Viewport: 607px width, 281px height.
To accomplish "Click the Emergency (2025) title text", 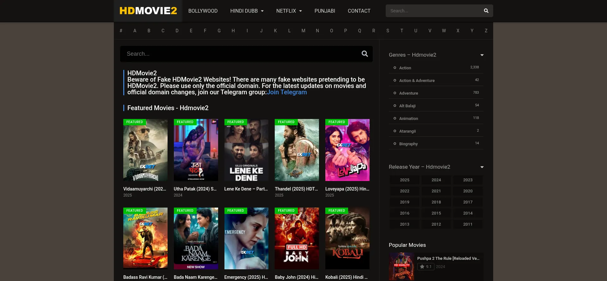I will pyautogui.click(x=246, y=277).
